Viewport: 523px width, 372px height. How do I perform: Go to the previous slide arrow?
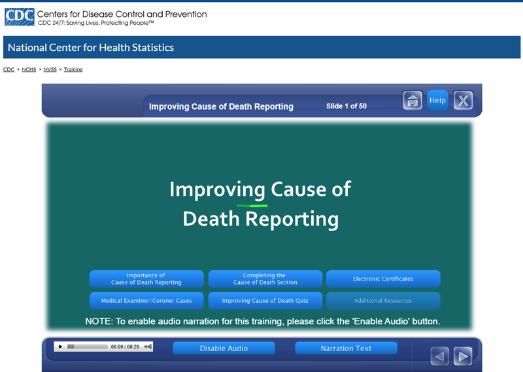click(440, 356)
